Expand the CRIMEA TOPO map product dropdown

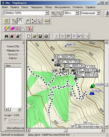click(47, 13)
